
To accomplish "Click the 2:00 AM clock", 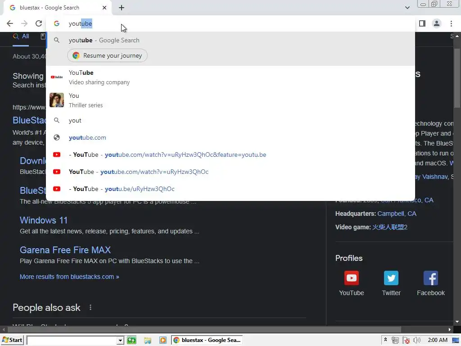I will [x=438, y=340].
